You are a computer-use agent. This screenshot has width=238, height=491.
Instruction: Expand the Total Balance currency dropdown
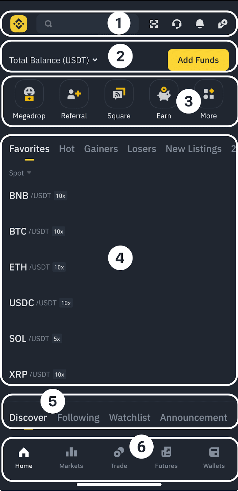point(95,60)
